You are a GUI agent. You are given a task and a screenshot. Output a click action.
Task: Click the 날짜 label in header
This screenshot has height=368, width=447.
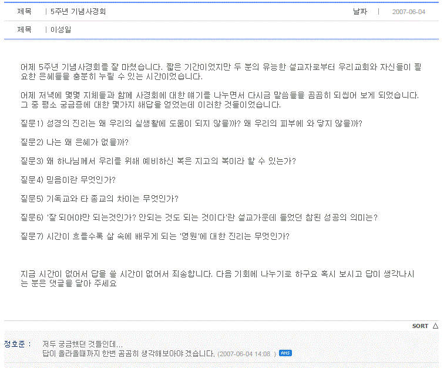pyautogui.click(x=360, y=11)
